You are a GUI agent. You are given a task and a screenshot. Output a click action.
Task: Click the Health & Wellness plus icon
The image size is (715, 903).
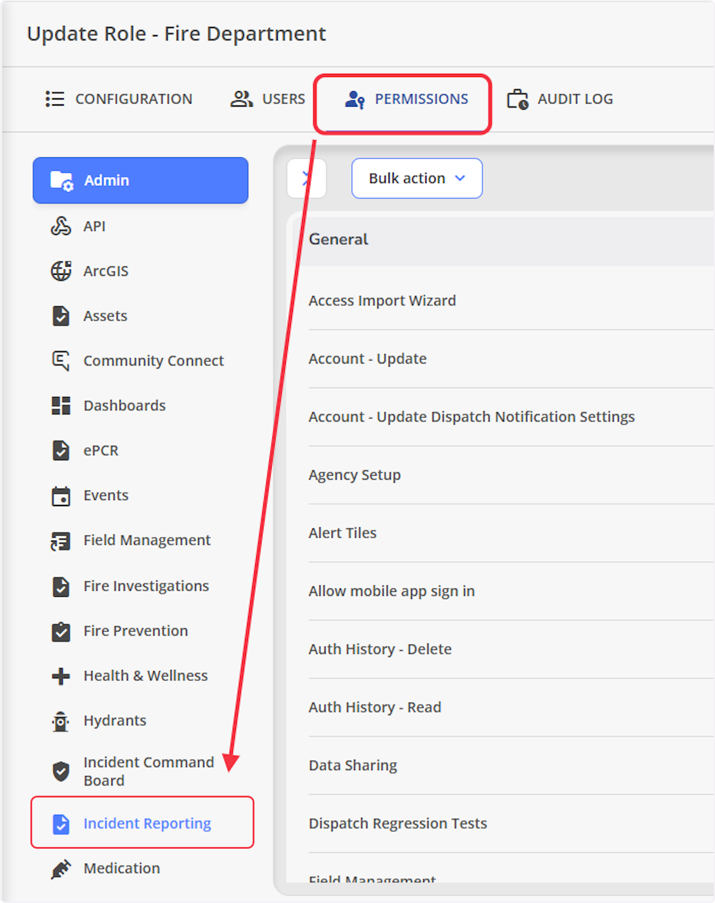[61, 676]
